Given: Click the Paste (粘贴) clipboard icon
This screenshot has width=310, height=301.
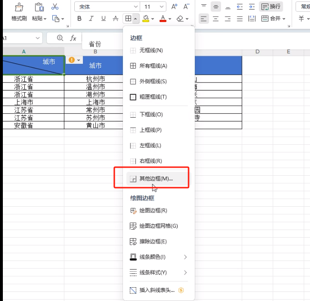Looking at the screenshot, I should click(x=39, y=7).
